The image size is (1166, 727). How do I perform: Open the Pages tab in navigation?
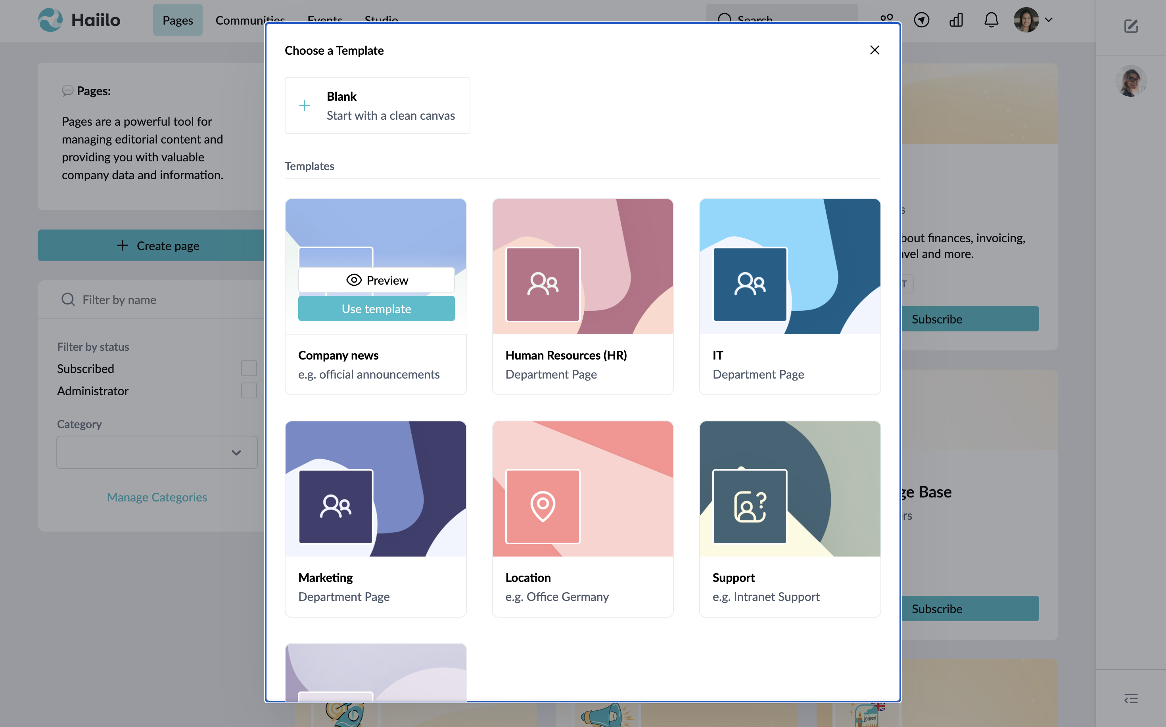click(178, 20)
